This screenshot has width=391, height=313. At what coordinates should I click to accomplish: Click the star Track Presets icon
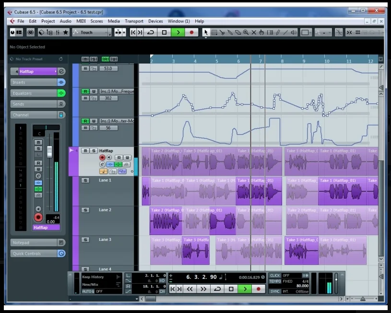coord(66,33)
